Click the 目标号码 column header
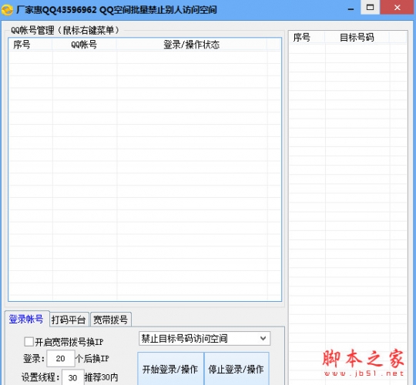This screenshot has height=385, width=416. point(357,38)
